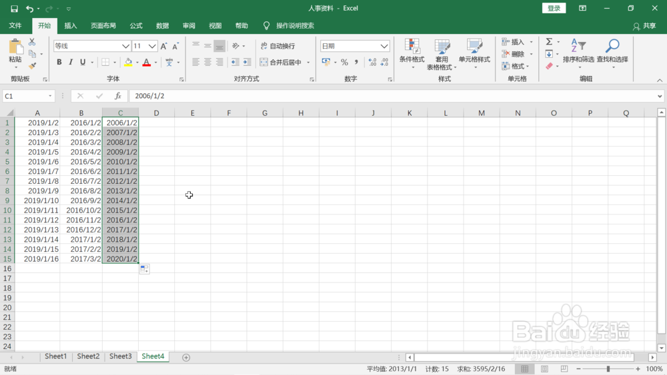Toggle Underline formatting
This screenshot has height=375, width=667.
coord(83,63)
